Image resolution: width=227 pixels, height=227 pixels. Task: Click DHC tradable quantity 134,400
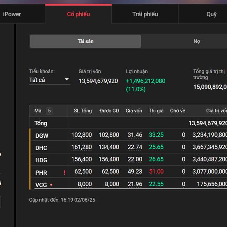[x=109, y=147]
